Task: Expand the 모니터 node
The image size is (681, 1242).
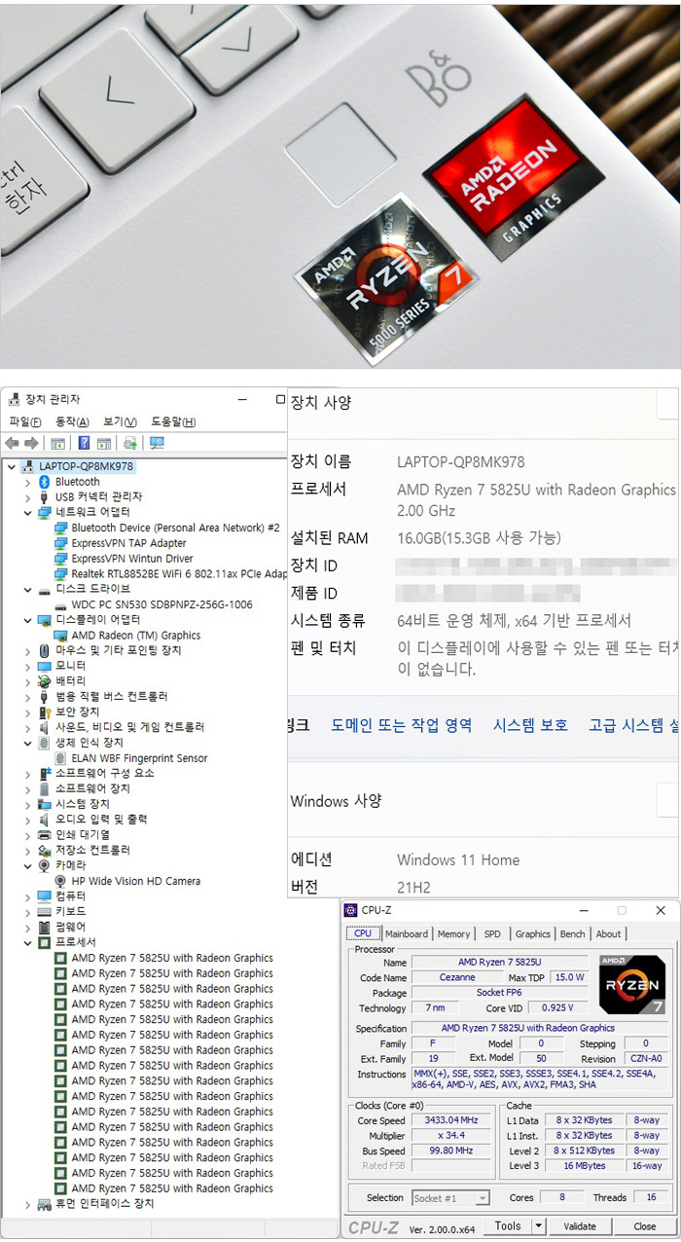Action: click(x=27, y=666)
